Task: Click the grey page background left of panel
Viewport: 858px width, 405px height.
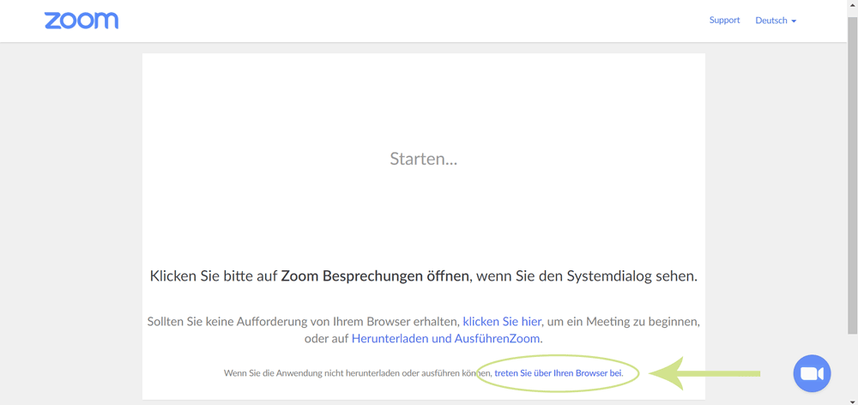Action: tap(70, 215)
